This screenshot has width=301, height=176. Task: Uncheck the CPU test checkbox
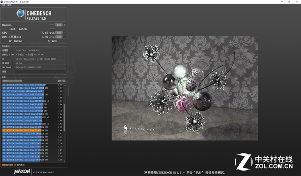point(64,33)
